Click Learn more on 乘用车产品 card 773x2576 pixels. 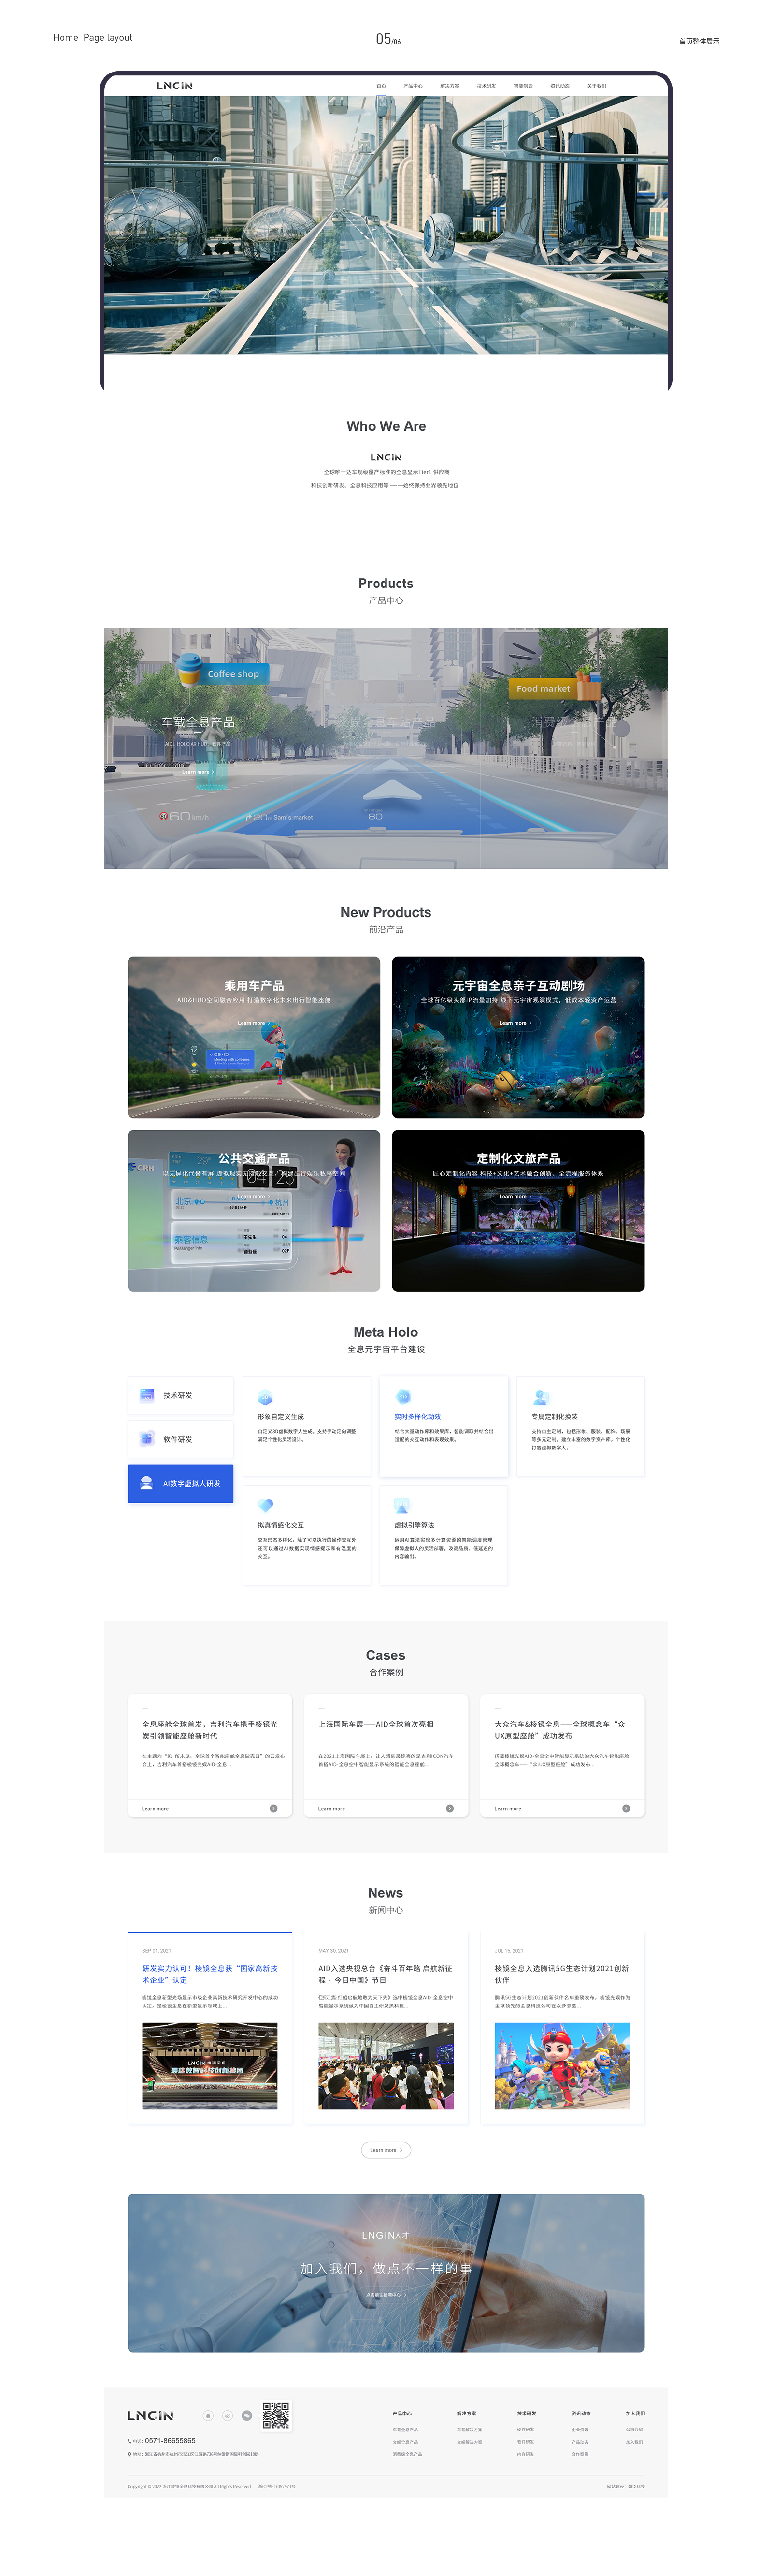tap(253, 1022)
